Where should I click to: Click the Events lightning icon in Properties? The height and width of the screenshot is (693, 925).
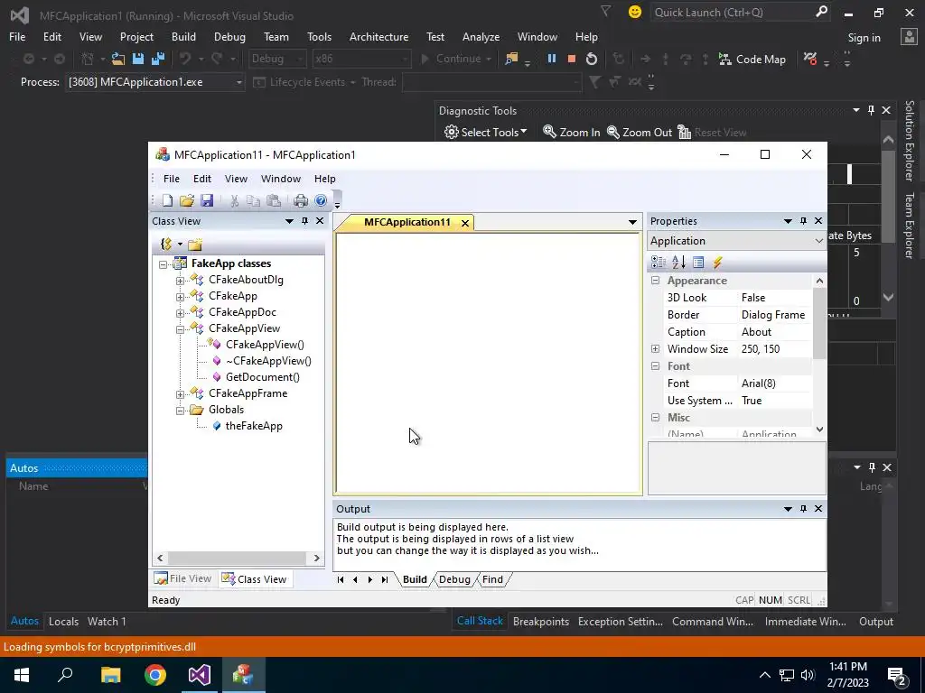(717, 263)
